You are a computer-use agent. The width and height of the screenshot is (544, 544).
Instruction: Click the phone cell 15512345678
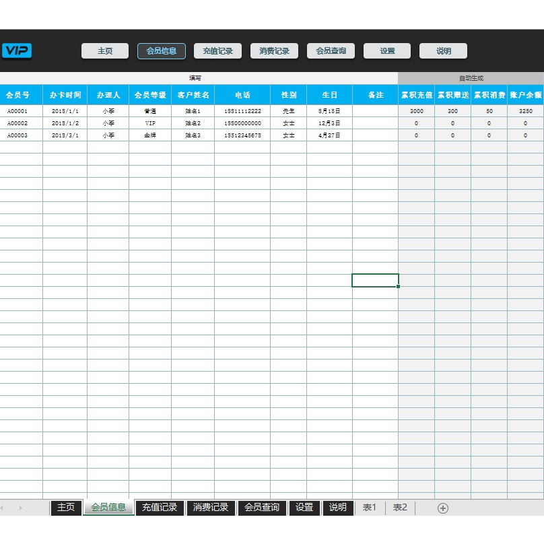tap(242, 135)
